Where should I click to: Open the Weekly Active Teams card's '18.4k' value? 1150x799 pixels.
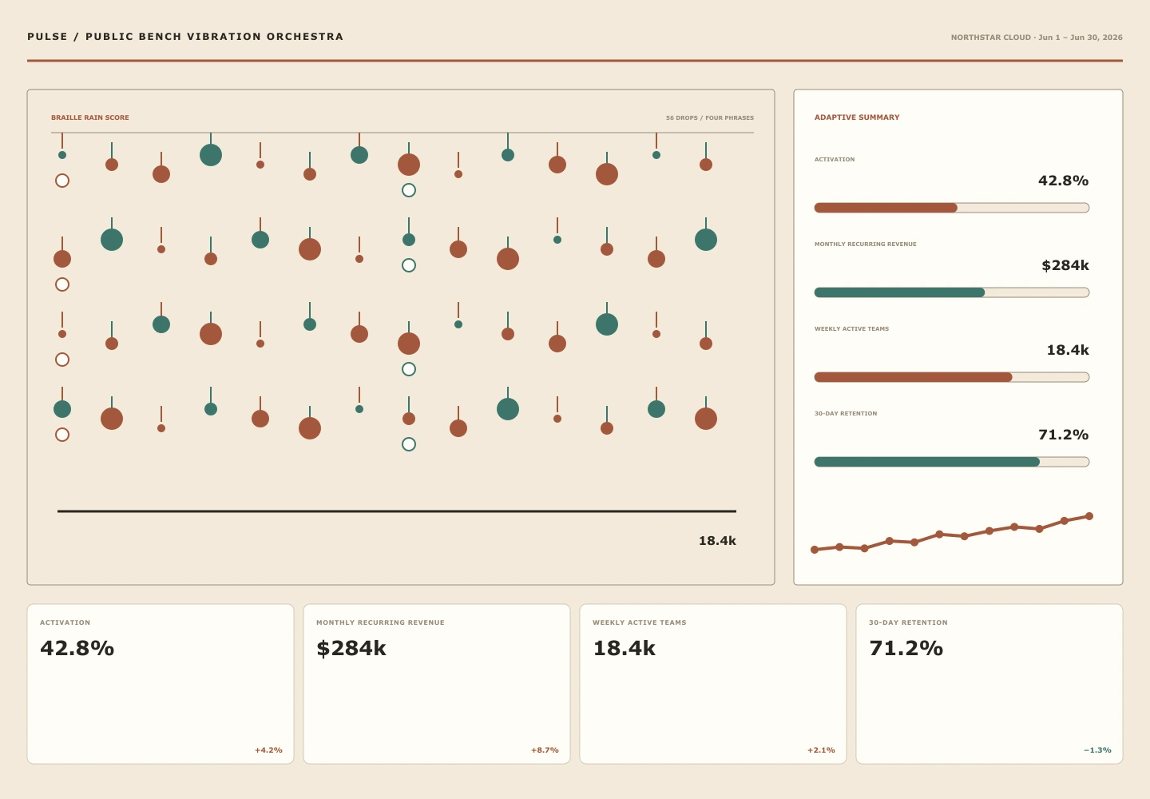624,648
